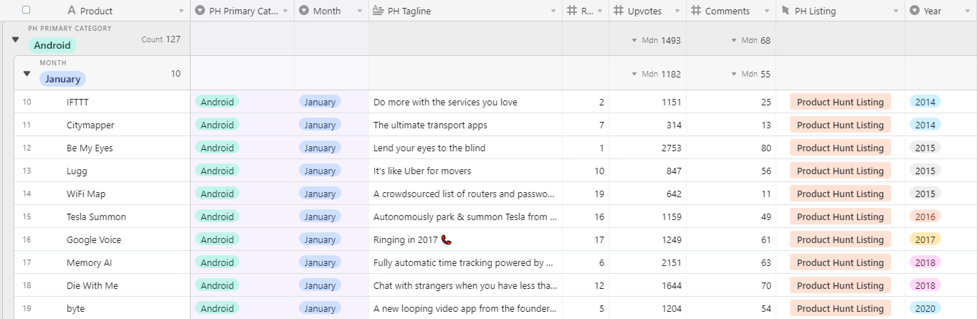Open Product Hunt Listing for Google Voice
Viewport: 977px width, 319px height.
[840, 239]
